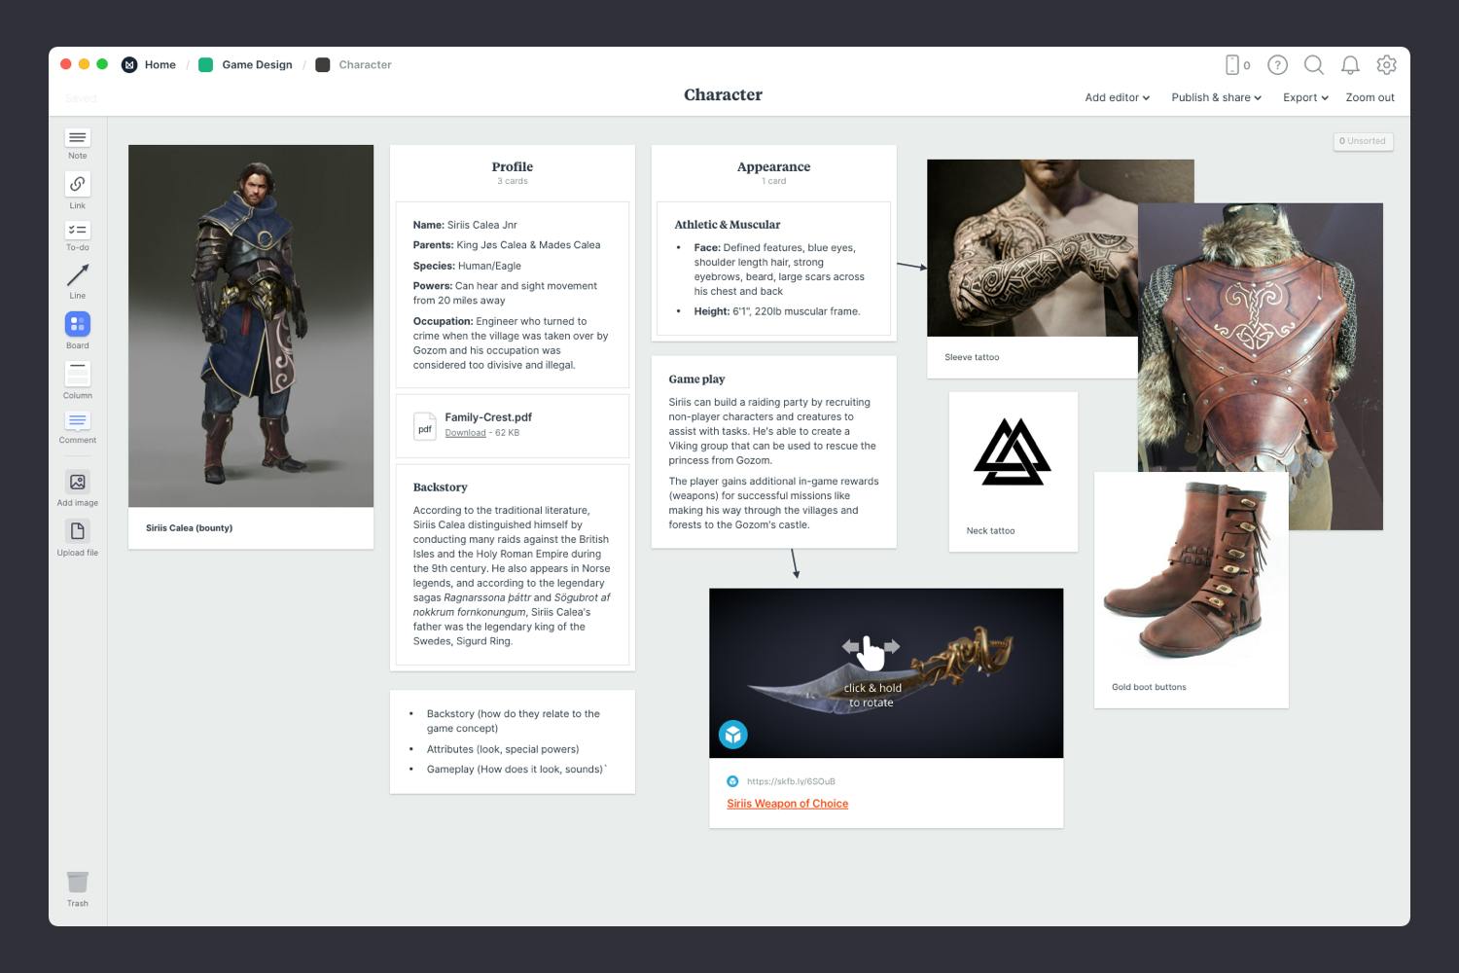Select the leather armor photo
The width and height of the screenshot is (1459, 973).
tap(1261, 338)
